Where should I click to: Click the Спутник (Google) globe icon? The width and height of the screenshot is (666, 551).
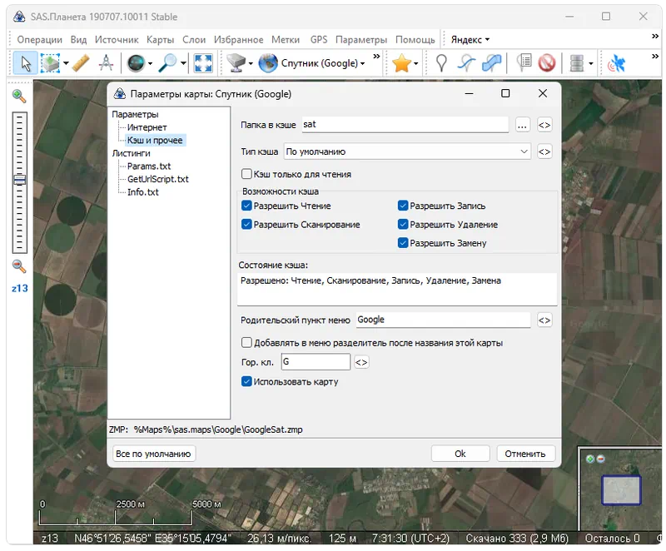(x=268, y=63)
